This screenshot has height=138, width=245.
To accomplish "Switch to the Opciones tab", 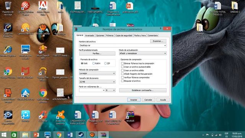I will pos(100,36).
